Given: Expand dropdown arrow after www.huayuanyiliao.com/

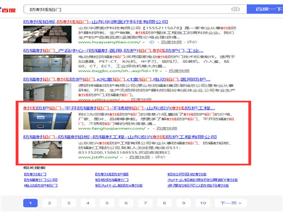Looking at the screenshot, I should [144, 42].
